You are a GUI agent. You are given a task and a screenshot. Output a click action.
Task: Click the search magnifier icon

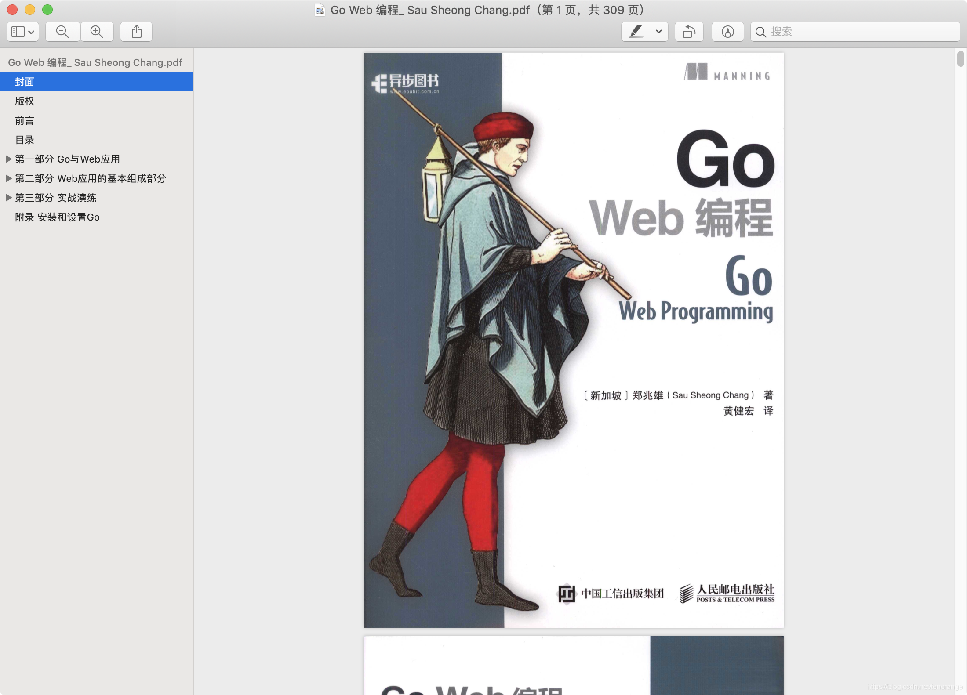(x=762, y=31)
